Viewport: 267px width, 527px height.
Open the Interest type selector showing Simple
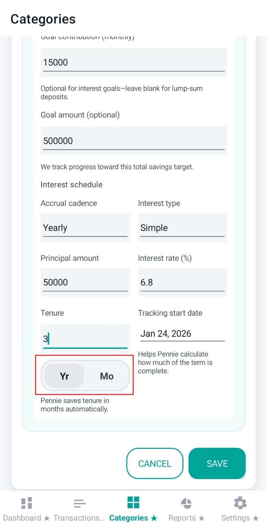182,227
